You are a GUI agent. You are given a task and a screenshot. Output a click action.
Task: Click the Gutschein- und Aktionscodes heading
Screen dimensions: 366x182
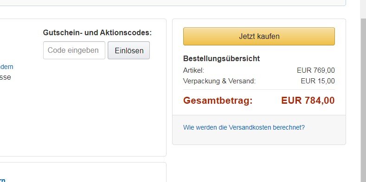coord(97,32)
